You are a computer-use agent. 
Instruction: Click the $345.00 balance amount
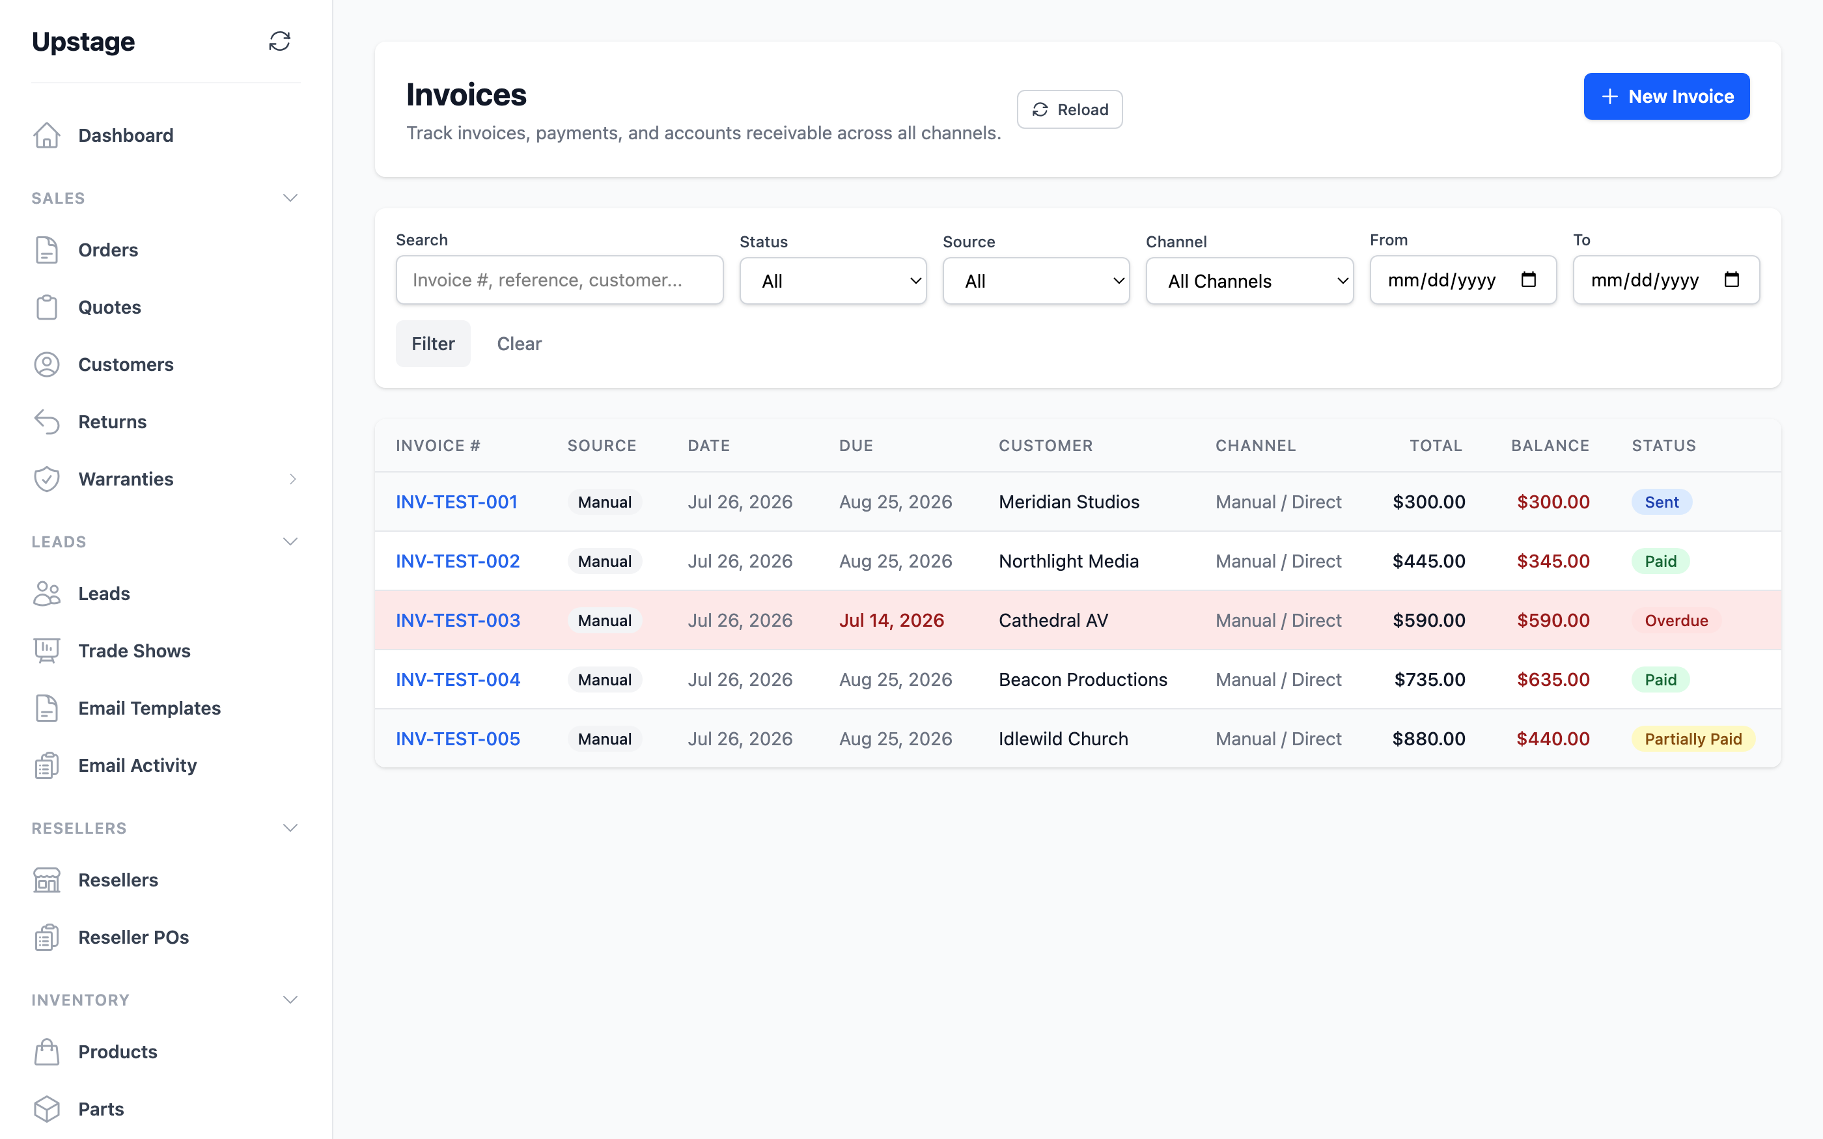(x=1553, y=561)
